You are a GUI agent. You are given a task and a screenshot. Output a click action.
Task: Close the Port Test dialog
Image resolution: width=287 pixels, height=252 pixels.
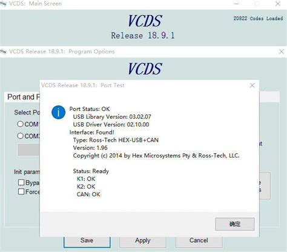(x=252, y=85)
